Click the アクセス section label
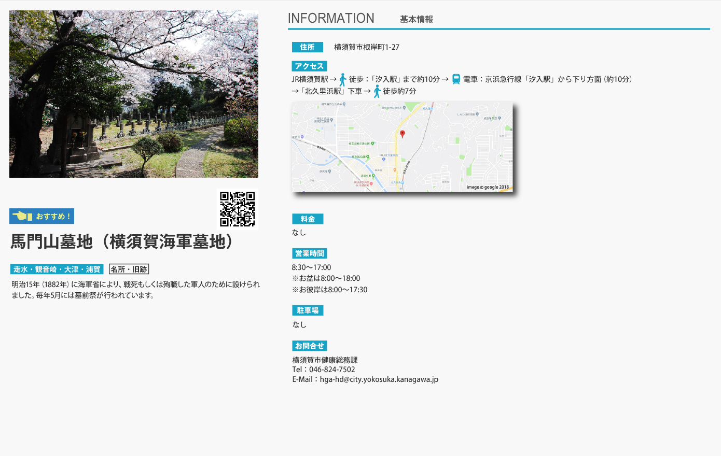Viewport: 721px width, 456px height. click(309, 66)
